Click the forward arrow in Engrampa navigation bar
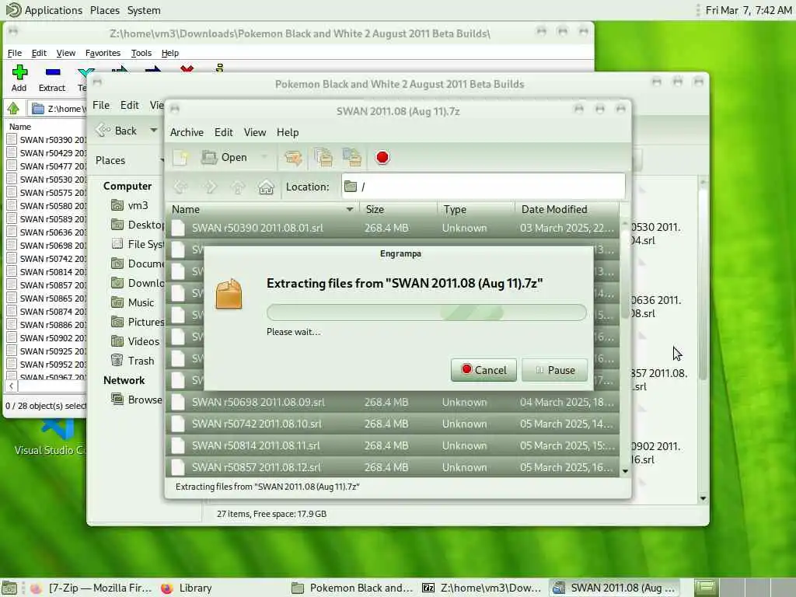 [x=210, y=187]
